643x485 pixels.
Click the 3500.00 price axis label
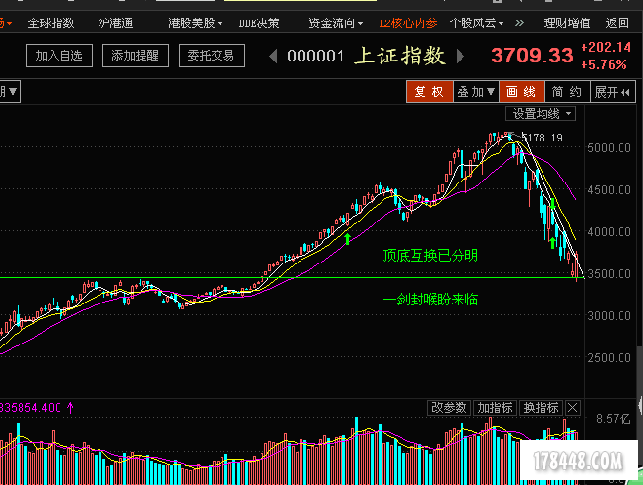[609, 274]
